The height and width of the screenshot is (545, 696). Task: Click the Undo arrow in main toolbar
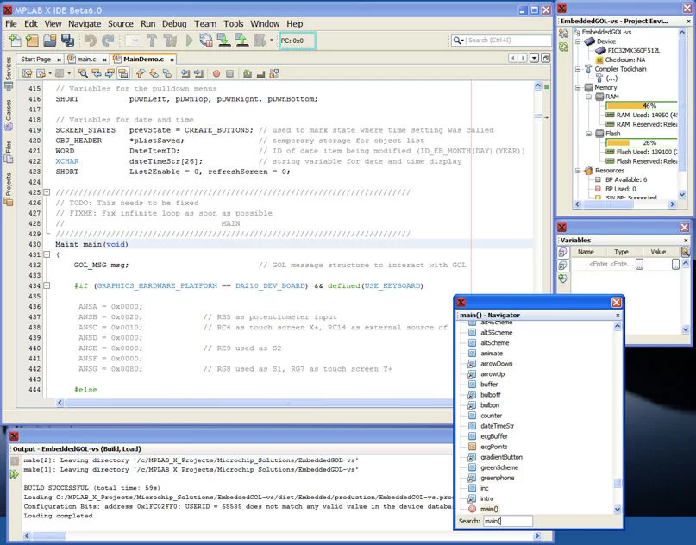[90, 41]
